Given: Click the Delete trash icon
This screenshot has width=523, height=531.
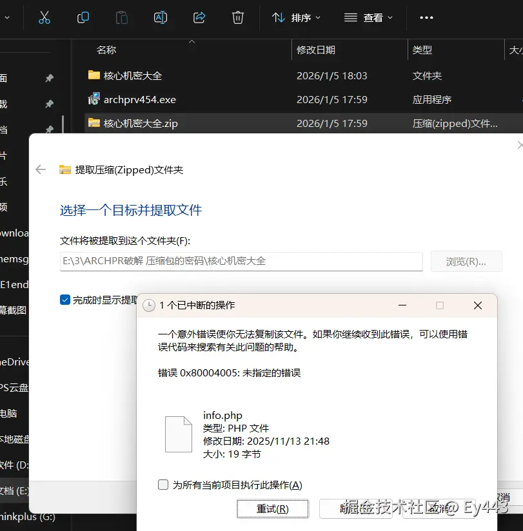Looking at the screenshot, I should click(237, 17).
